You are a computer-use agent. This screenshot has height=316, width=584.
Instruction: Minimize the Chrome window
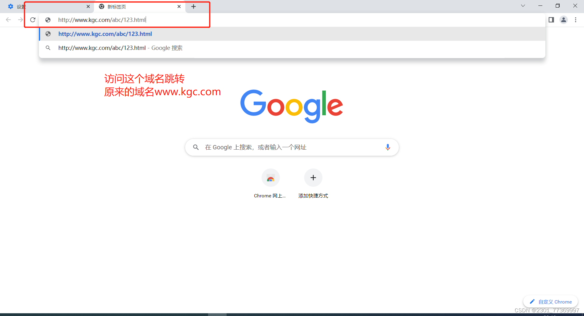point(540,6)
